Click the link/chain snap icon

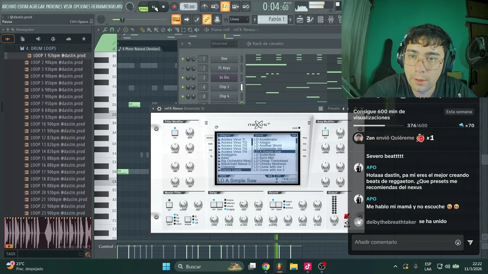tap(207, 19)
